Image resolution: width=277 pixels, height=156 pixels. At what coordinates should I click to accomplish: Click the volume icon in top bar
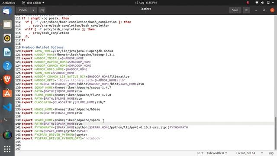[x=263, y=3]
